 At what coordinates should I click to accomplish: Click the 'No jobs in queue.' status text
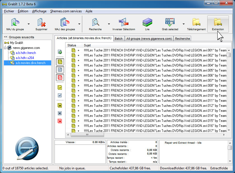tap(72, 168)
